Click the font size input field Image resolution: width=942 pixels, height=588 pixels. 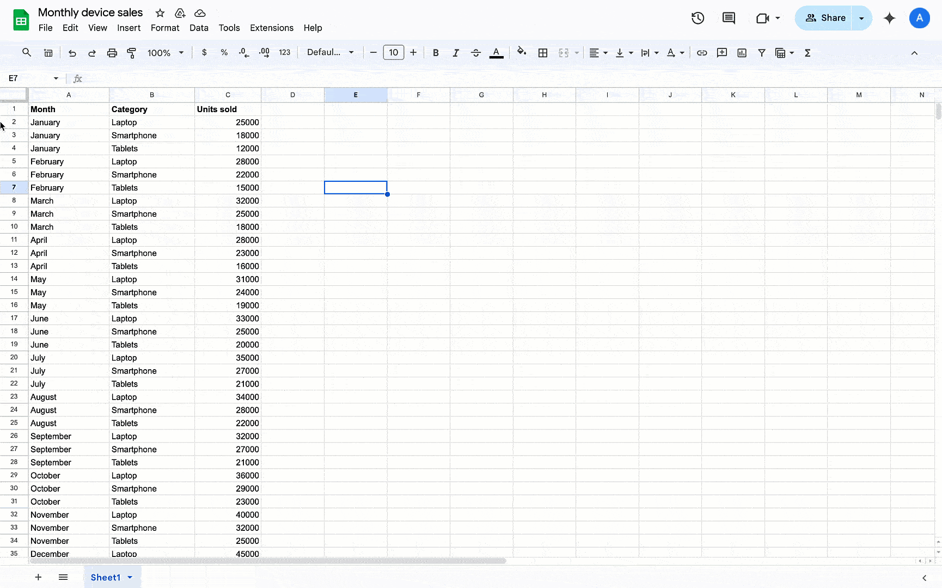pos(394,53)
